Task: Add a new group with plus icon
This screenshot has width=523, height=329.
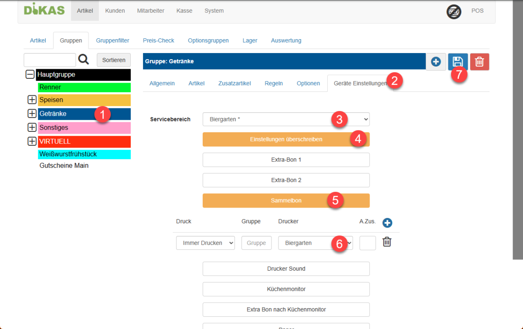Action: tap(436, 62)
